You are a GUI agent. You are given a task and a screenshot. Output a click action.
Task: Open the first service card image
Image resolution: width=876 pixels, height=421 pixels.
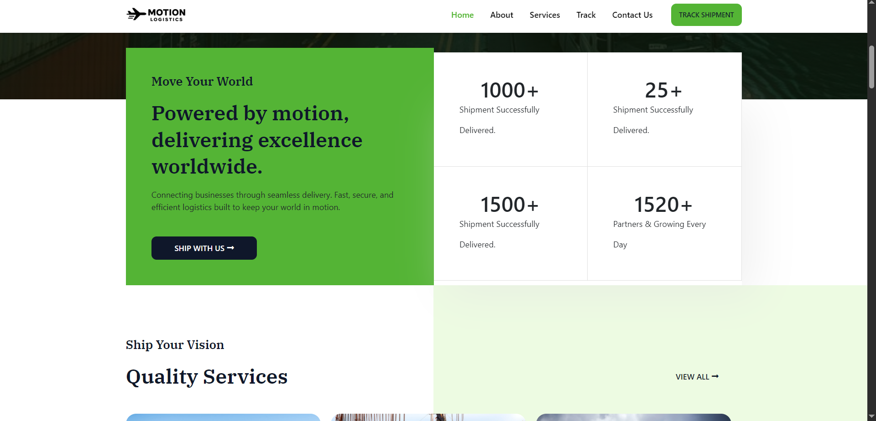click(x=223, y=417)
